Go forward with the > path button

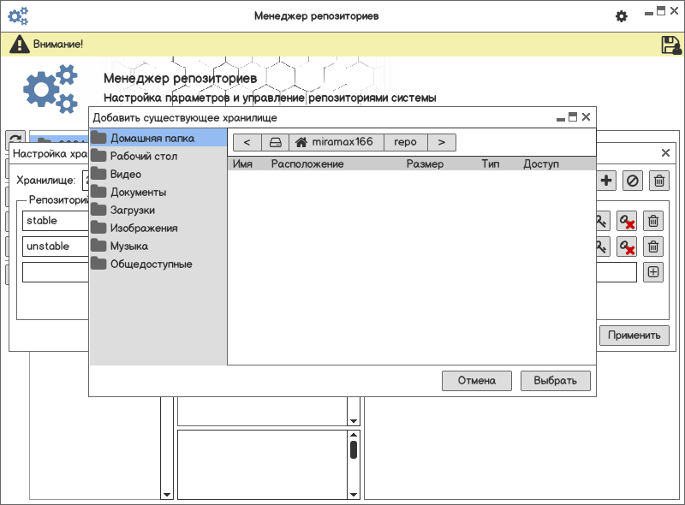442,142
